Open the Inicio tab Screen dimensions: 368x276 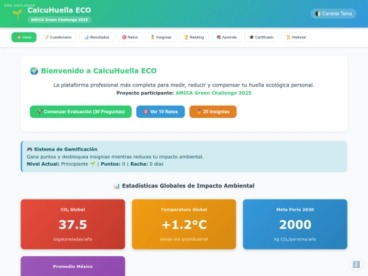click(24, 37)
